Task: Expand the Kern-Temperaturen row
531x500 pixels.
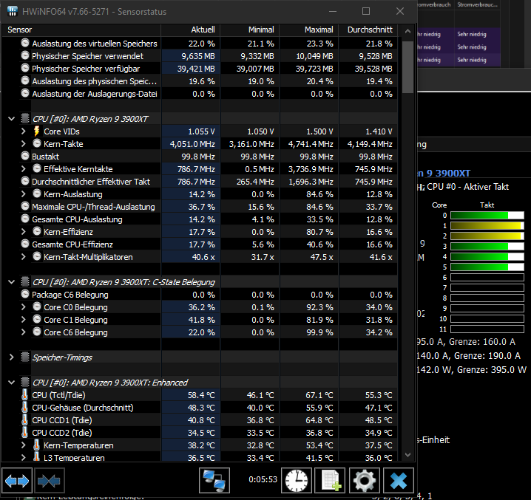Action: pos(24,445)
